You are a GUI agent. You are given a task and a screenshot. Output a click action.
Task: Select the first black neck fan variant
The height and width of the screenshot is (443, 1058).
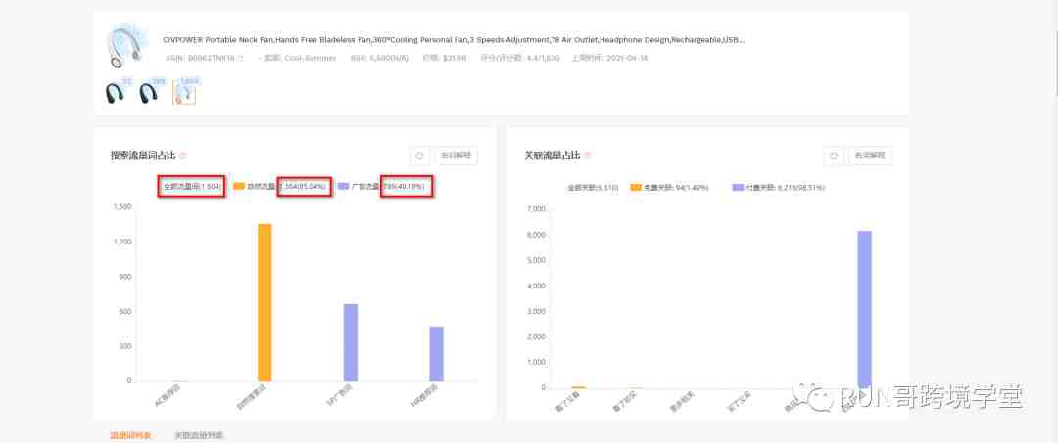[116, 92]
